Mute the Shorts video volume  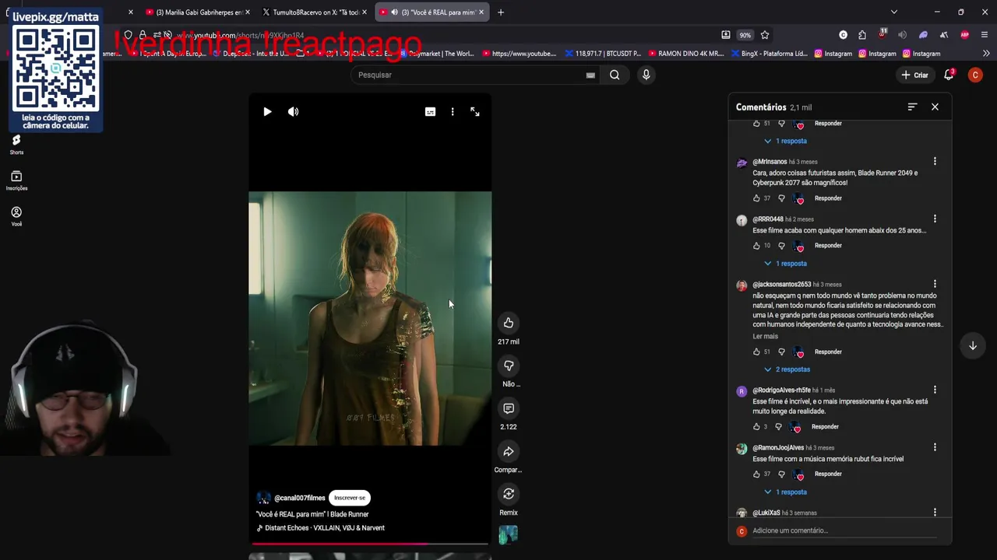coord(293,112)
